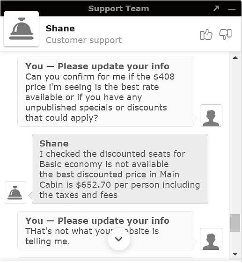The height and width of the screenshot is (263, 242).
Task: Click the empty scrollbar track above thumb
Action: (x=235, y=137)
